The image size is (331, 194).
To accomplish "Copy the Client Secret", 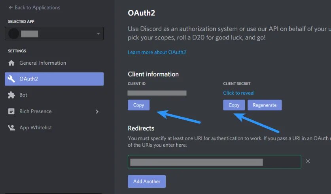I will click(234, 105).
